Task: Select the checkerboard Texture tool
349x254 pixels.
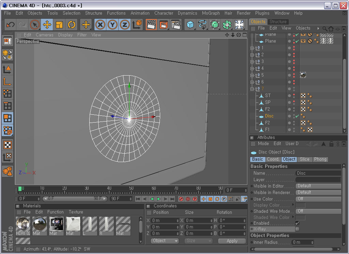Action: click(7, 145)
